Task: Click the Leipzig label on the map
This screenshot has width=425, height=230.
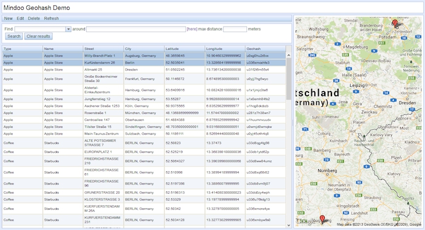Action: [357, 85]
